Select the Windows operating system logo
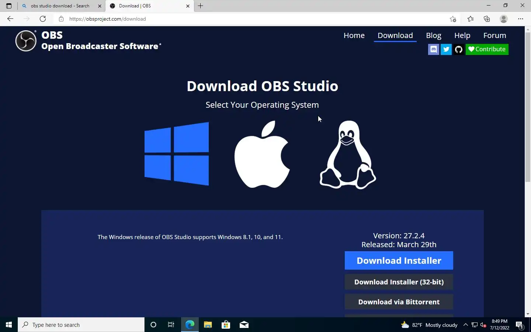The height and width of the screenshot is (332, 531). click(177, 154)
